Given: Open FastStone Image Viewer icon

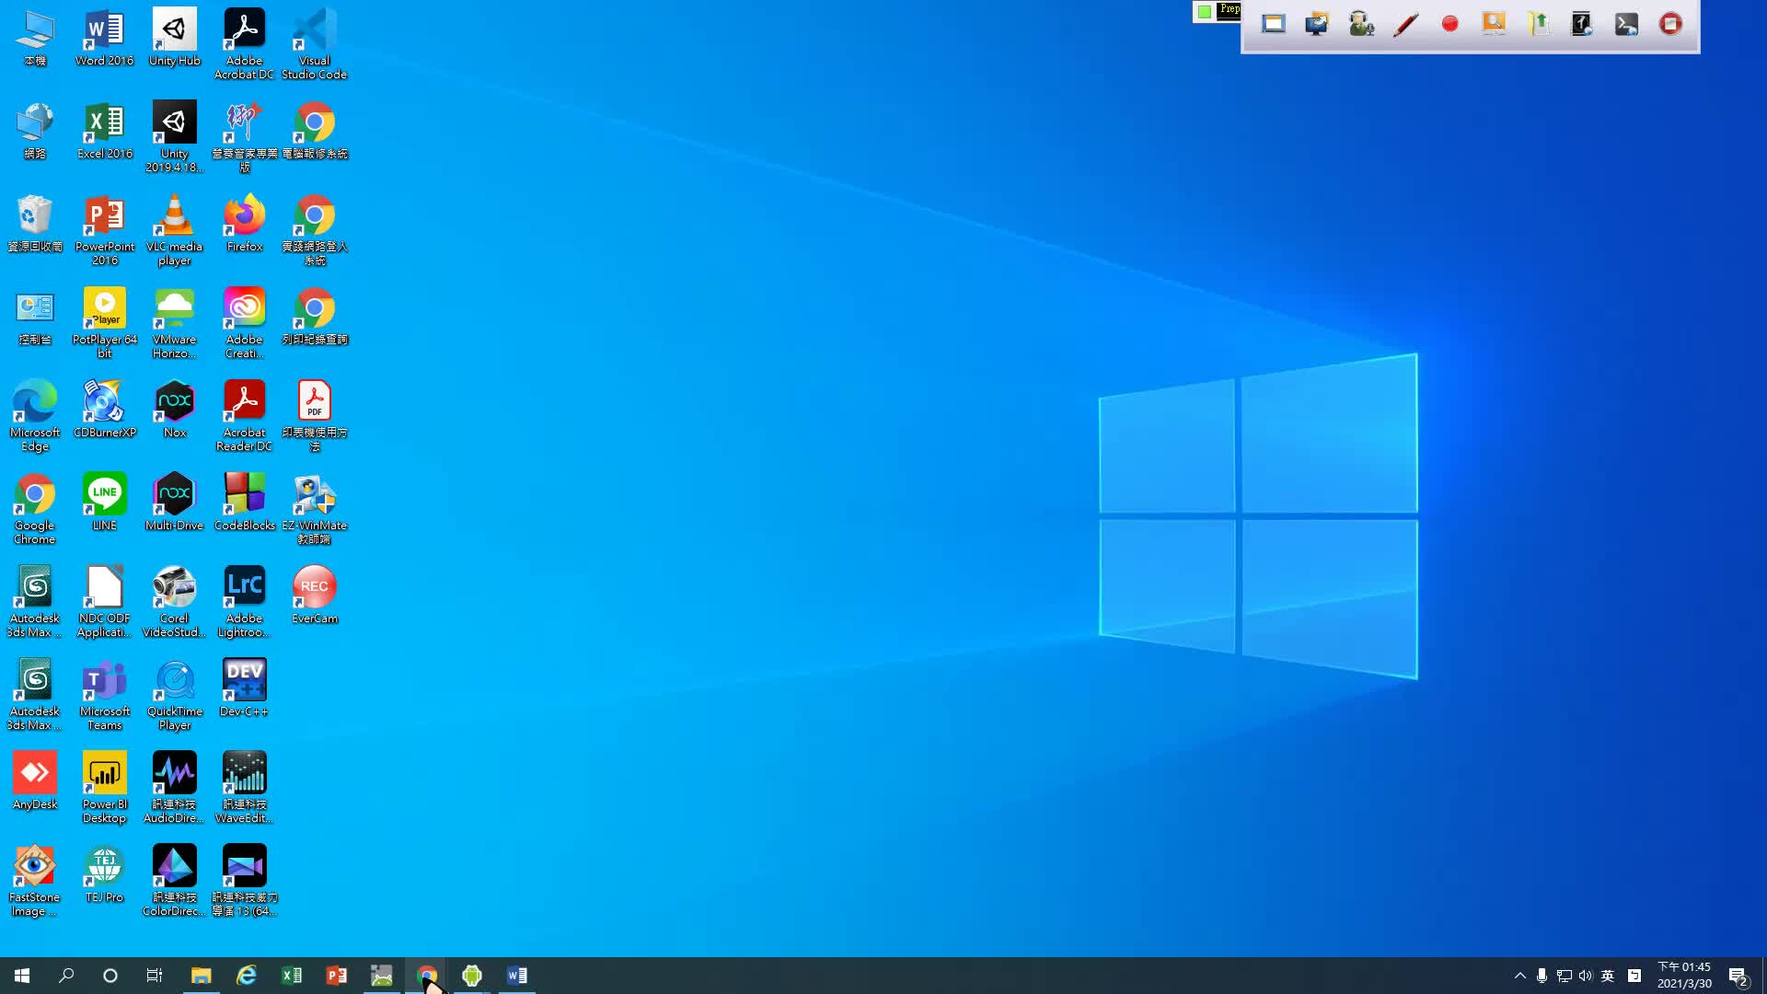Looking at the screenshot, I should [x=35, y=882].
